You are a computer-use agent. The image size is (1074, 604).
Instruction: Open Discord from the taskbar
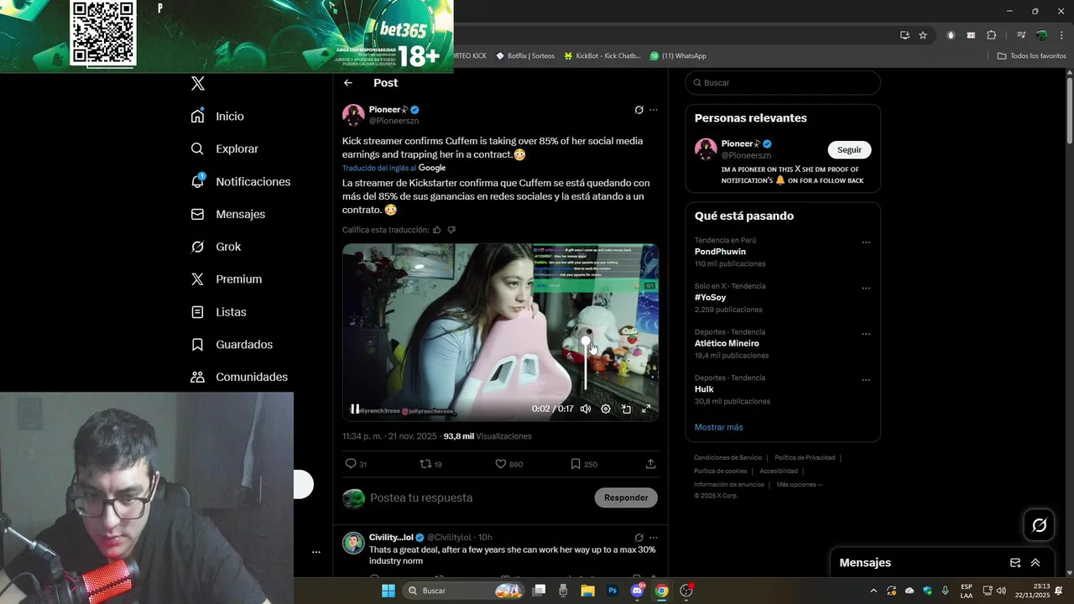[x=637, y=591]
